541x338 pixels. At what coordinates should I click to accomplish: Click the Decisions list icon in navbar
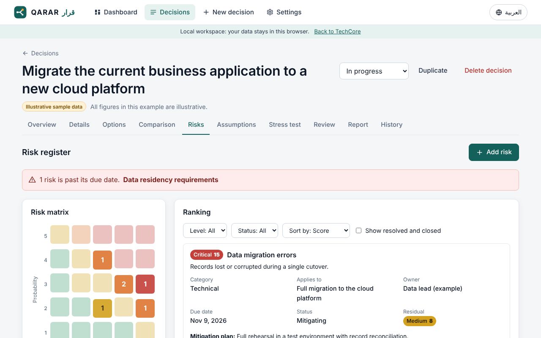153,12
